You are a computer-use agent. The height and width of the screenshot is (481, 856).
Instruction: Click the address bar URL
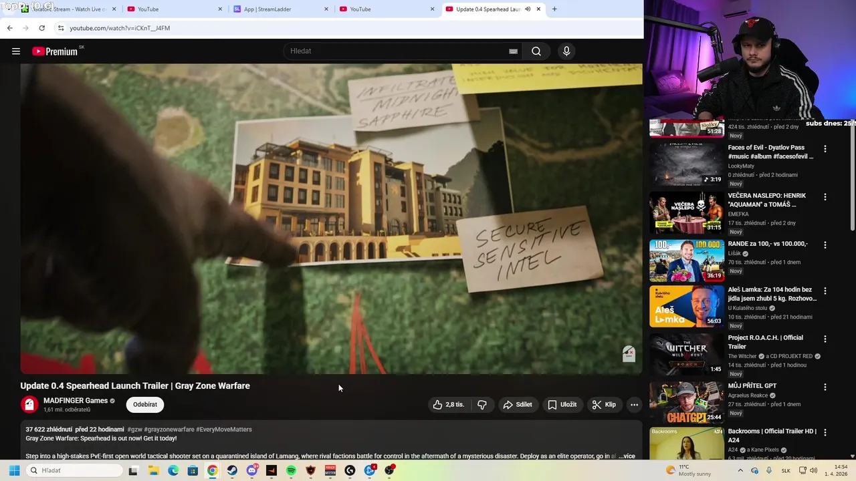point(120,28)
